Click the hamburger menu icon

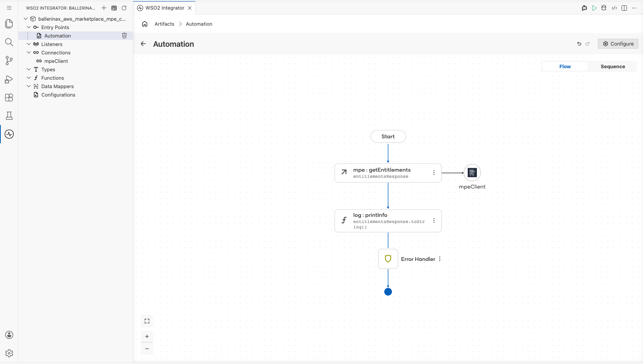point(9,8)
